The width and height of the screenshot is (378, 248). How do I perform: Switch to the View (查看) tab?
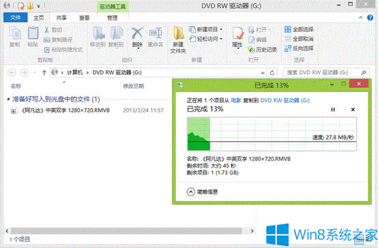pyautogui.click(x=85, y=18)
